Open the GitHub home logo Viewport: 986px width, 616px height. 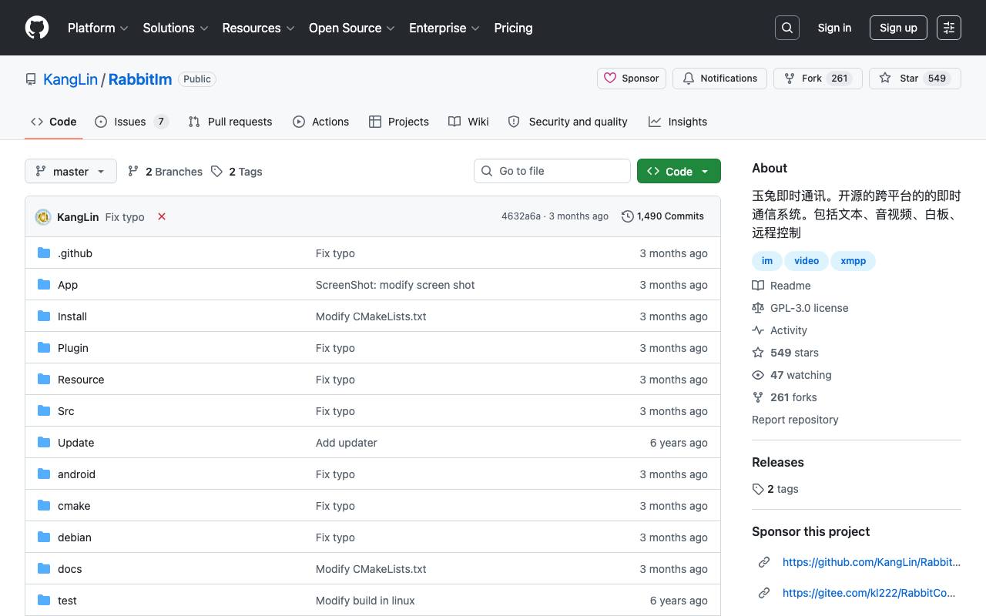point(37,28)
